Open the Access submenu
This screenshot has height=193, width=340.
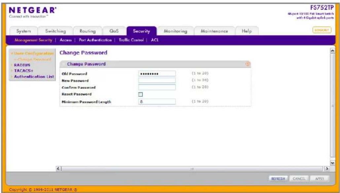point(66,40)
